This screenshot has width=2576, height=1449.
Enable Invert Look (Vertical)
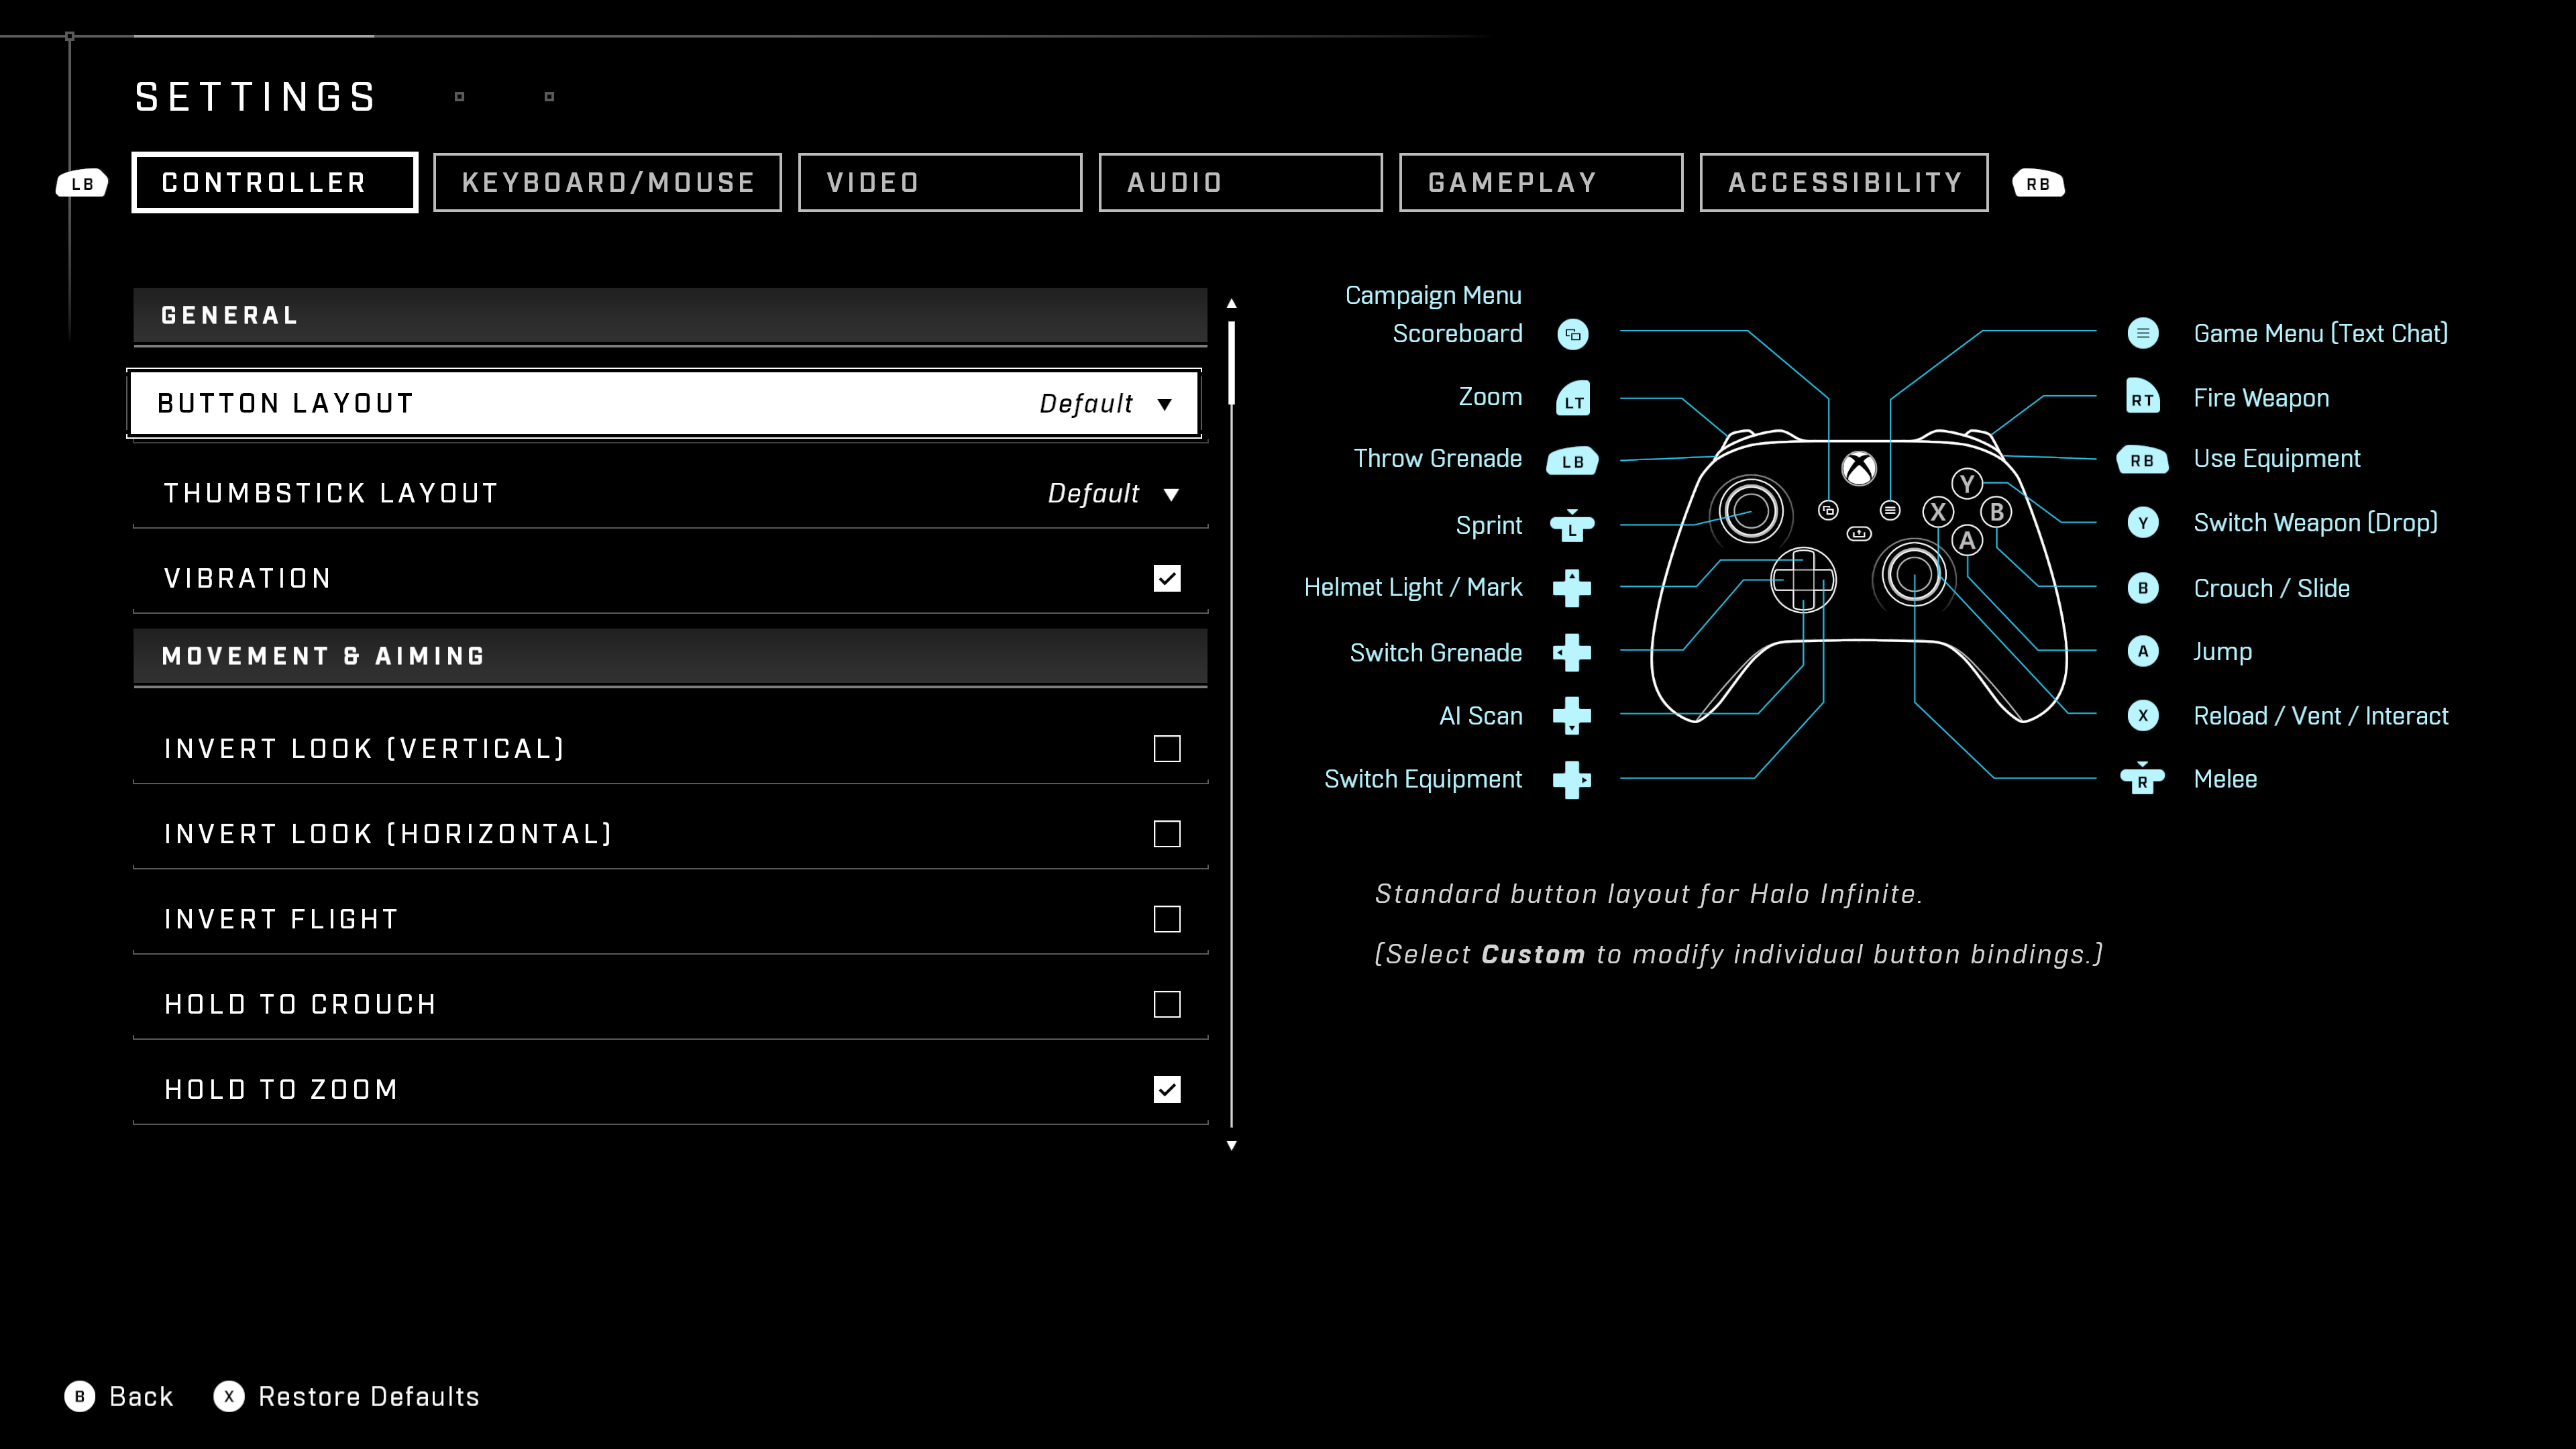[1167, 748]
